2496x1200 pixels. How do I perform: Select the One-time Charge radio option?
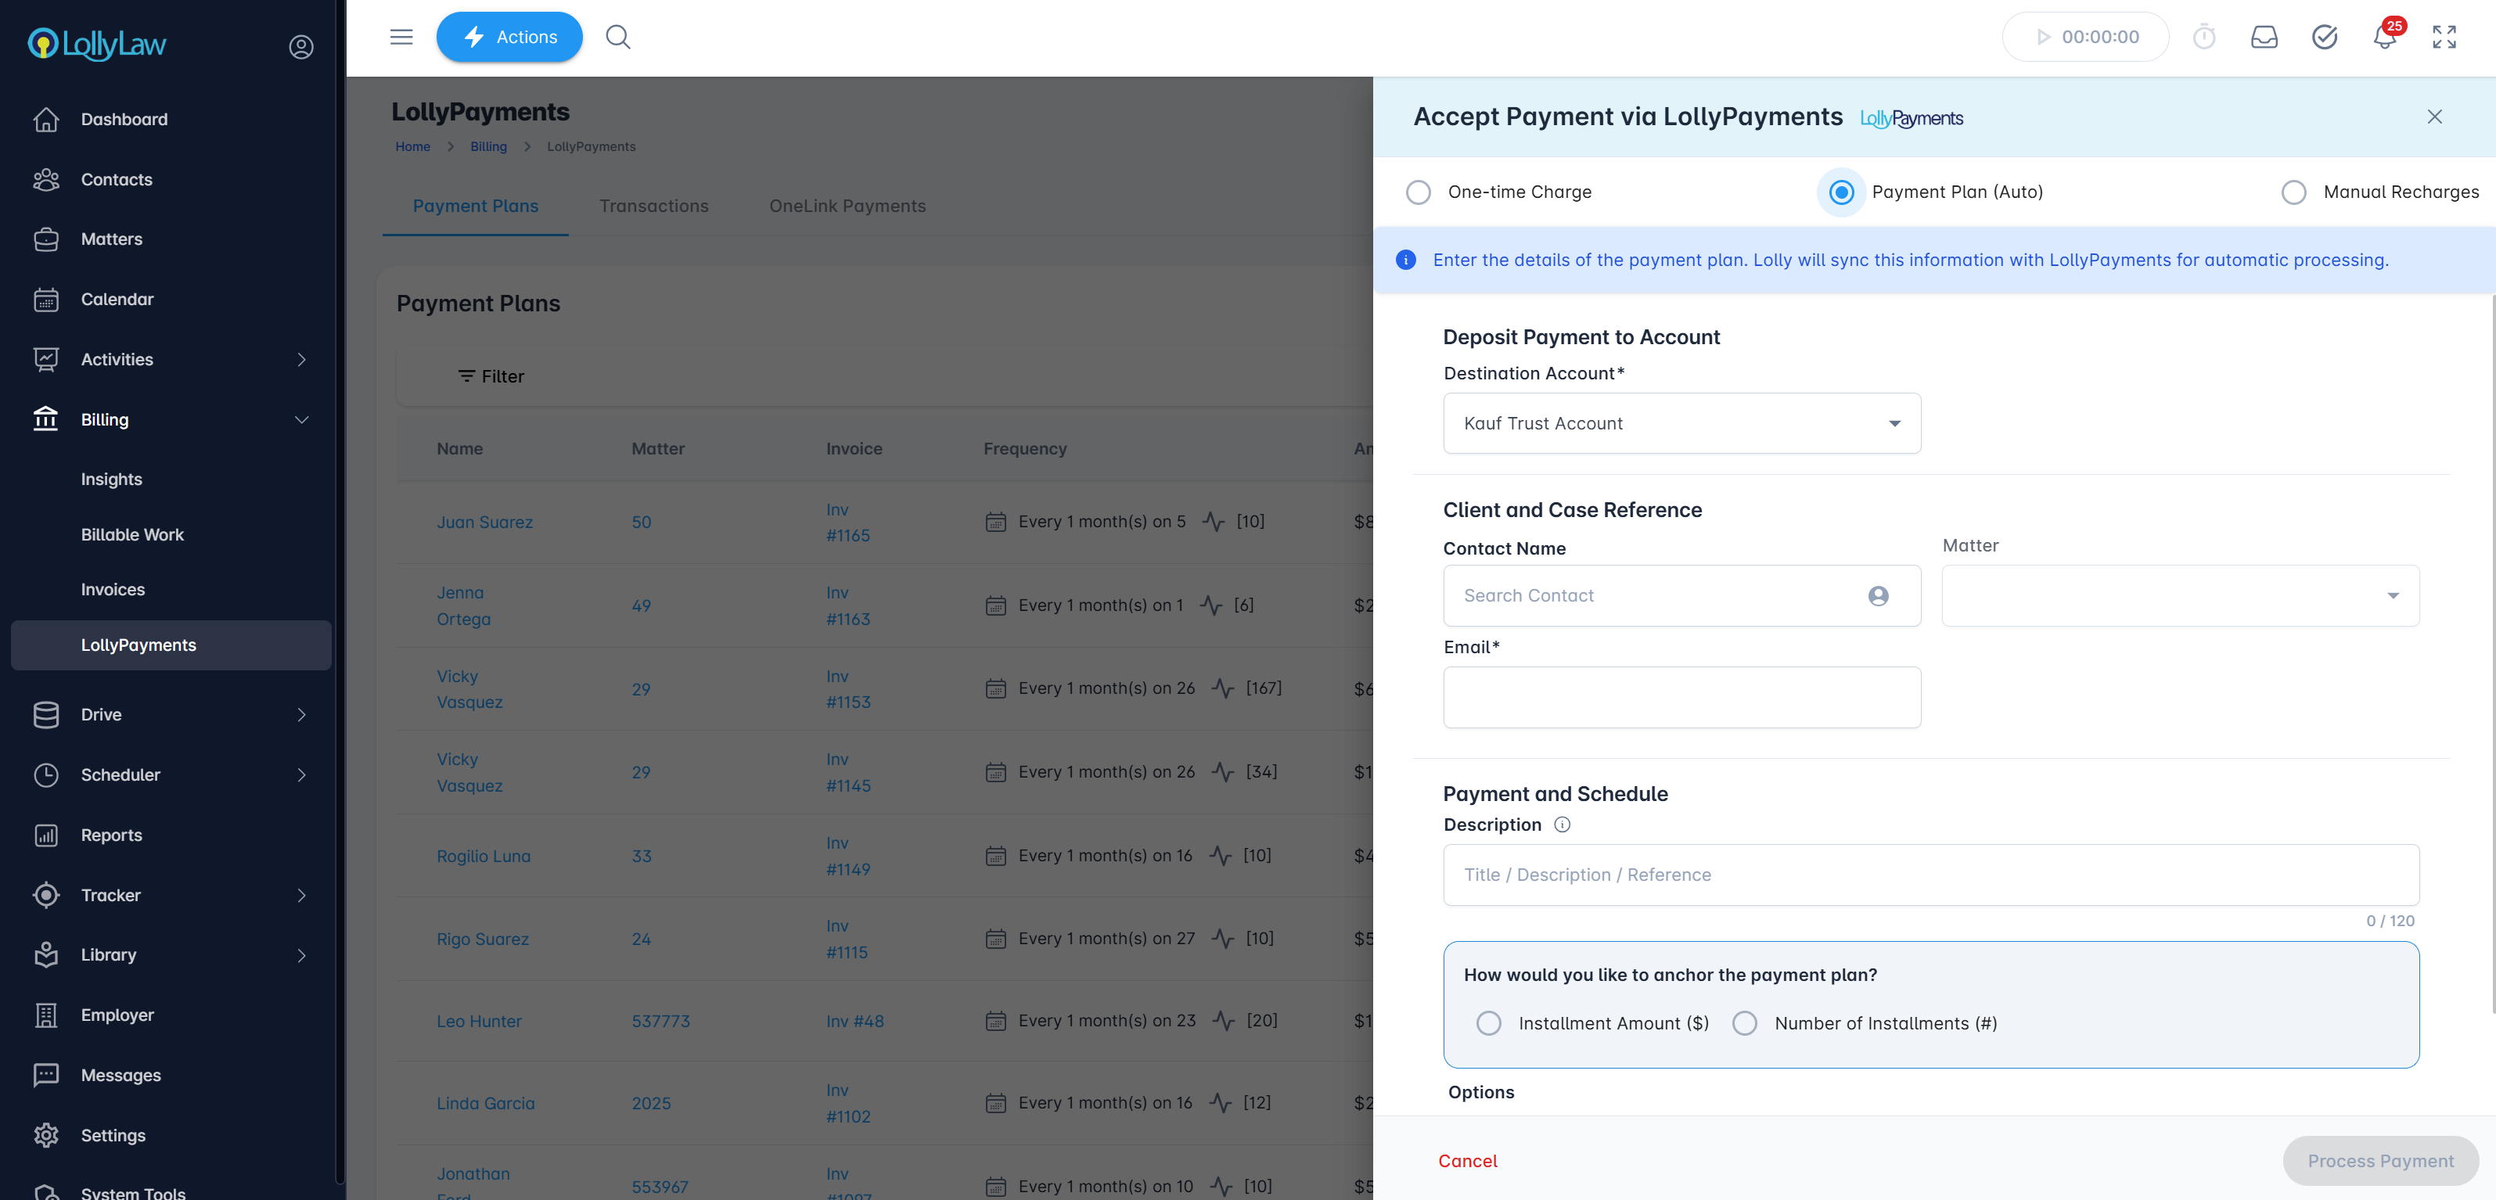1419,192
